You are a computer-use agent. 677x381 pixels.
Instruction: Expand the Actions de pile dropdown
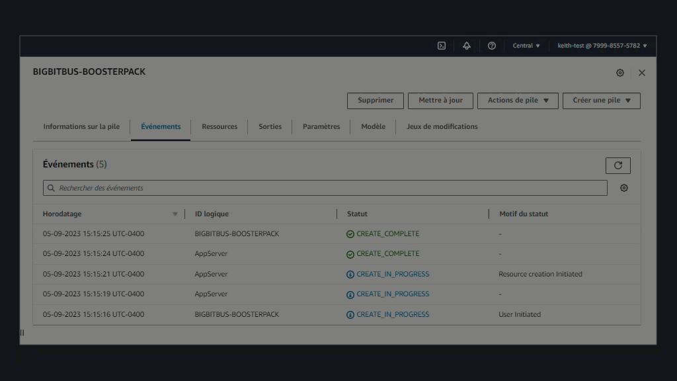518,101
